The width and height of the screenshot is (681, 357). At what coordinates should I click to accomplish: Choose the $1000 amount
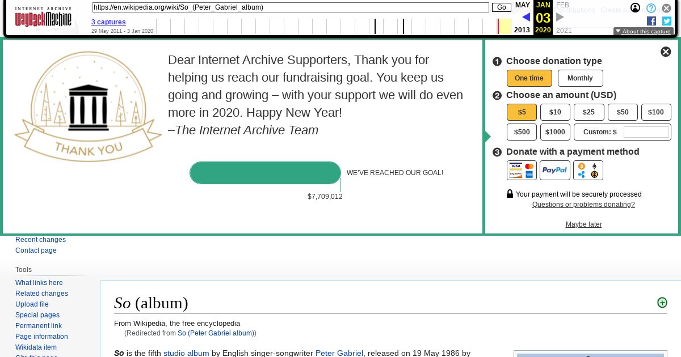pos(555,132)
